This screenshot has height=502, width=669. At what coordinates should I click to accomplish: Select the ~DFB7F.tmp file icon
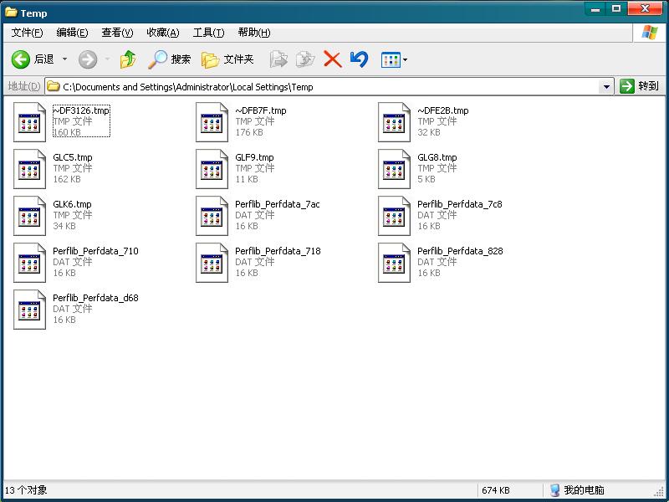[x=212, y=122]
